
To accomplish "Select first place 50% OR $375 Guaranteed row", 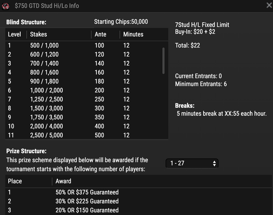I will (x=139, y=192).
